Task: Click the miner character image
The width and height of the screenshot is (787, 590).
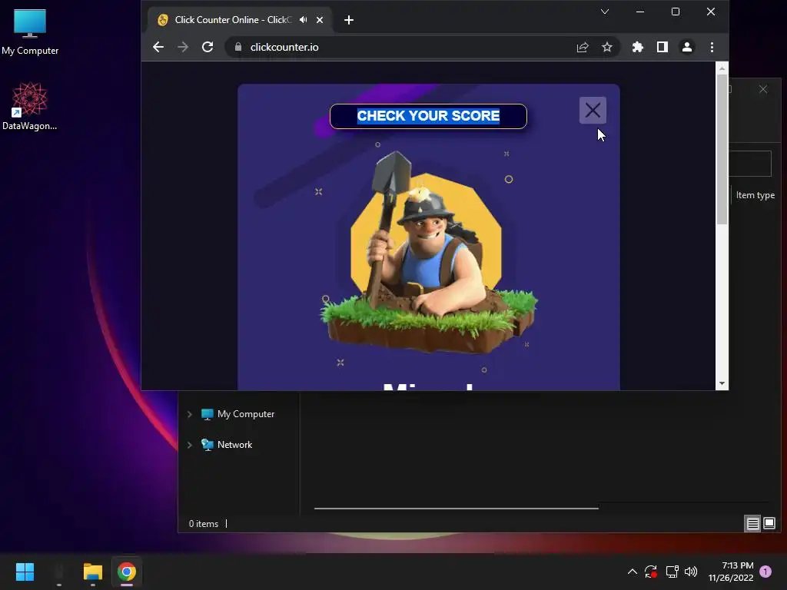Action: (428, 254)
